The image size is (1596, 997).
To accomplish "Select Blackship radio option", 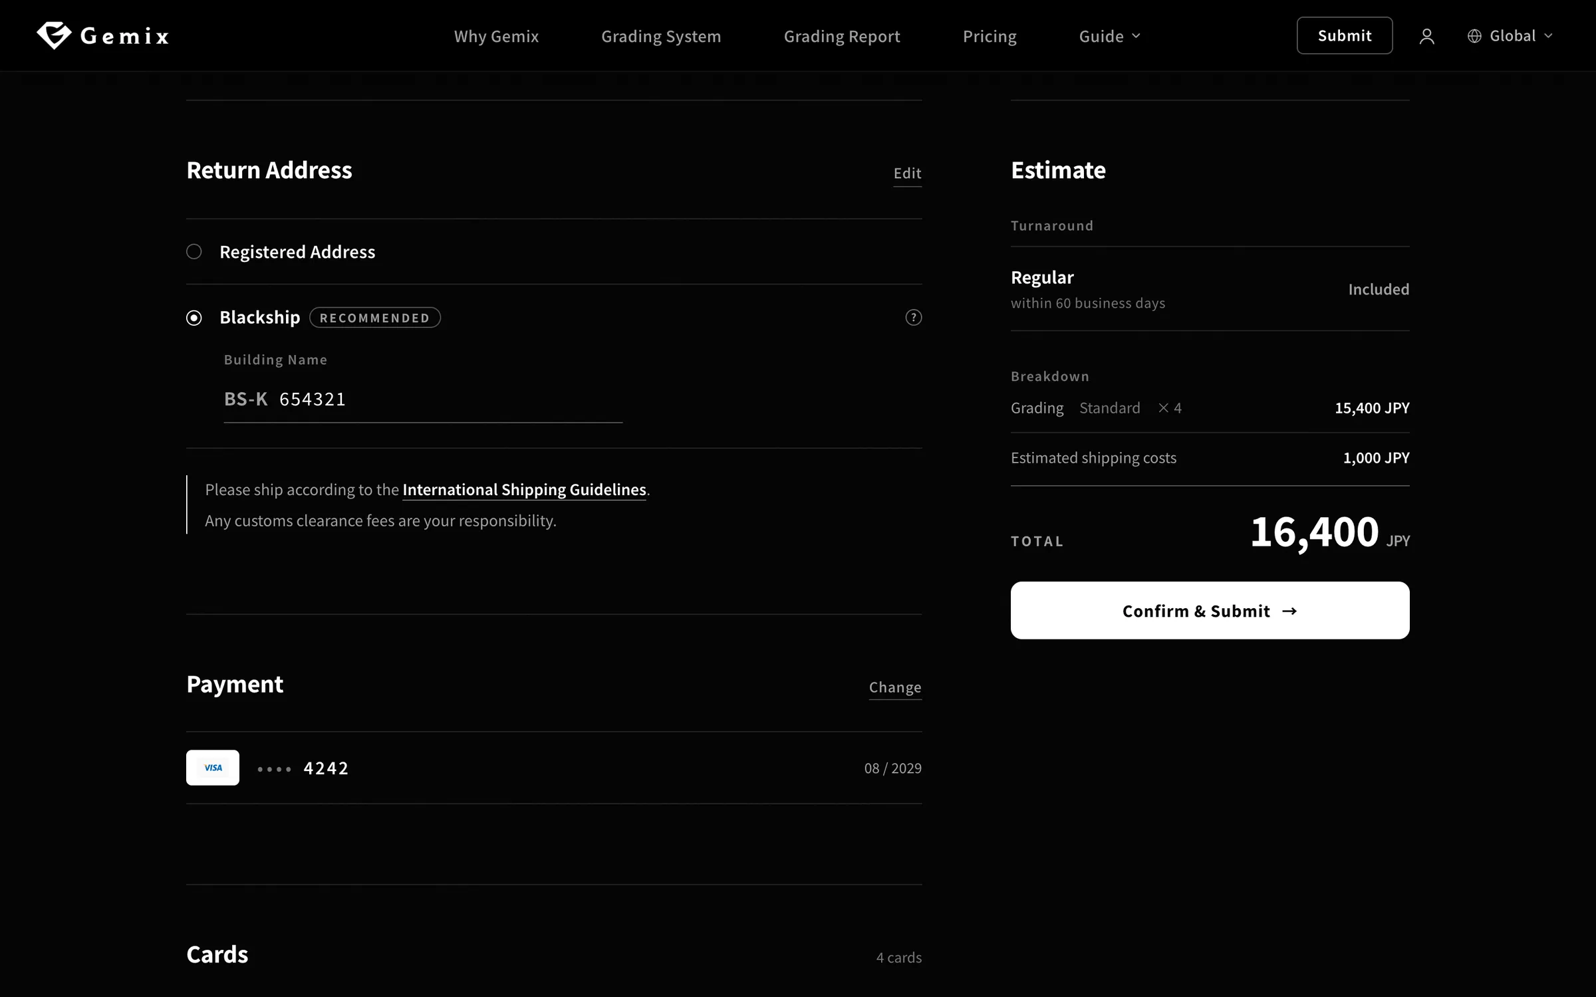I will tap(194, 318).
